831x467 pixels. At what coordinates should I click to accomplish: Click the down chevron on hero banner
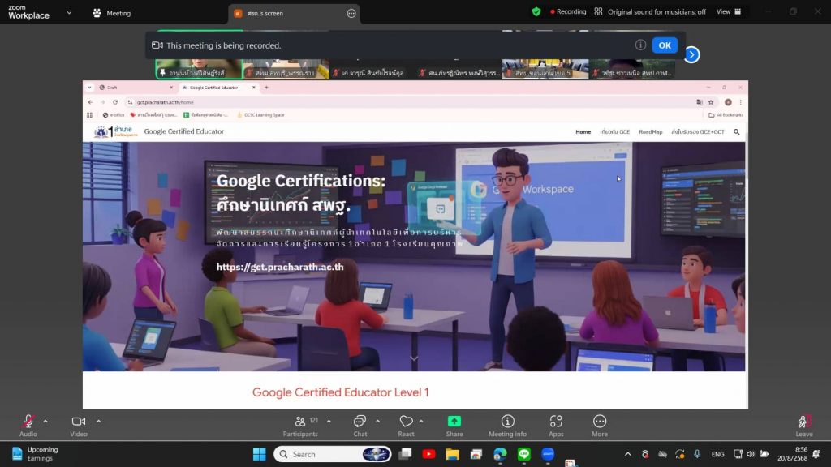pyautogui.click(x=414, y=358)
